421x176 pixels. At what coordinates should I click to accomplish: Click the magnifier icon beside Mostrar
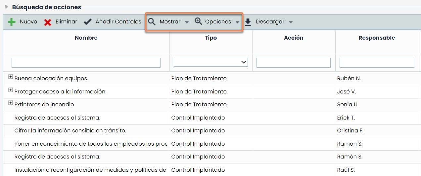coord(152,22)
